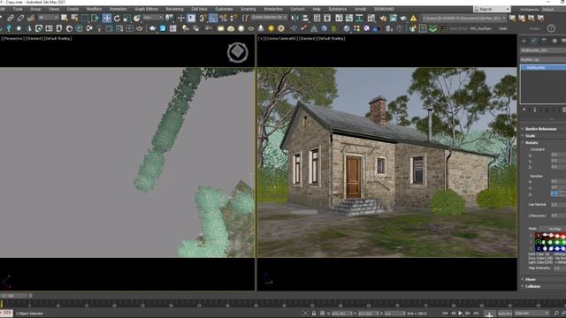Select the Select and Move tool
The image size is (566, 318).
click(x=107, y=18)
